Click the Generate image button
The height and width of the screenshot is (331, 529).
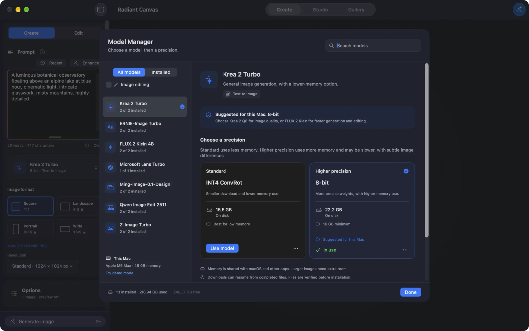tap(55, 322)
